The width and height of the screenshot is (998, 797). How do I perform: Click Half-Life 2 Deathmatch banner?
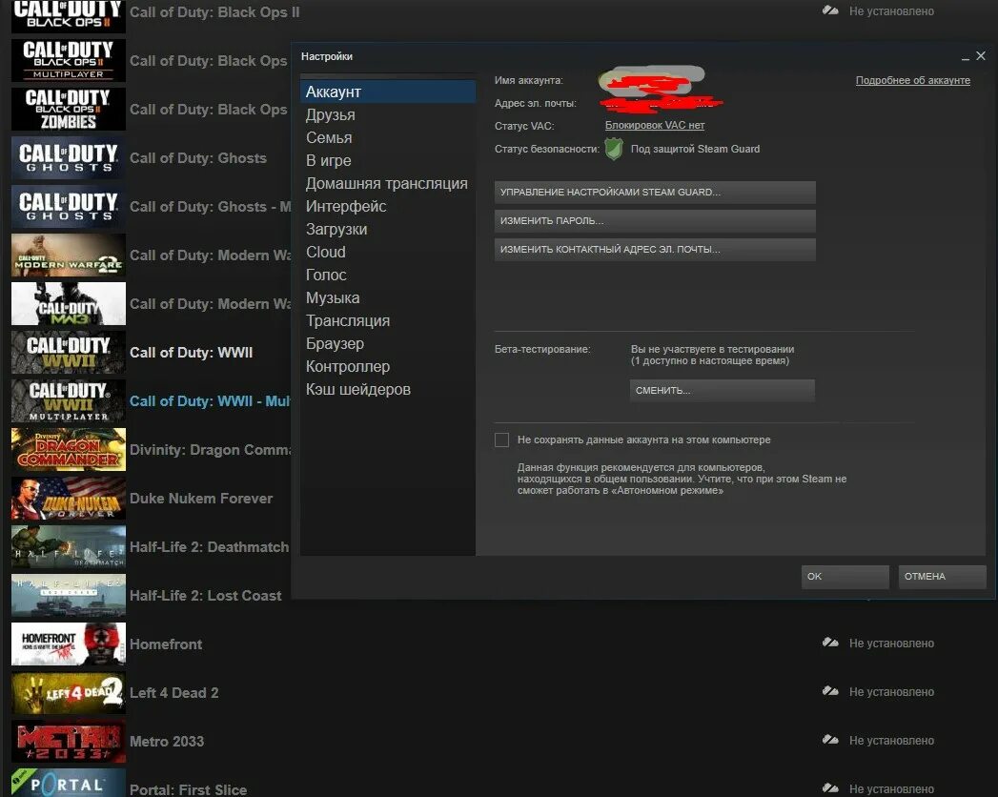coord(69,547)
